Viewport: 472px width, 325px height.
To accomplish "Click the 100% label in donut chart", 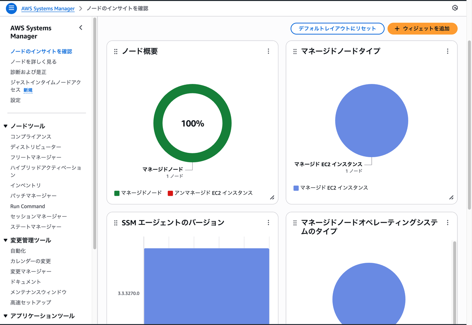I will (x=193, y=123).
